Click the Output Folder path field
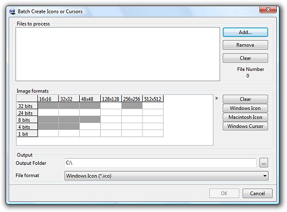The height and width of the screenshot is (212, 287). (160, 163)
